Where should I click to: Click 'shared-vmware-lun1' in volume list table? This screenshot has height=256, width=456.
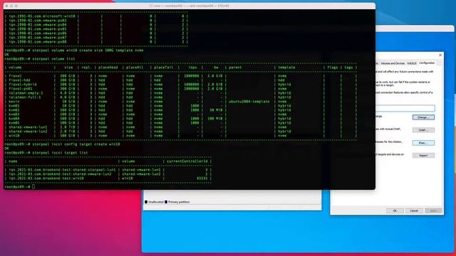click(28, 127)
